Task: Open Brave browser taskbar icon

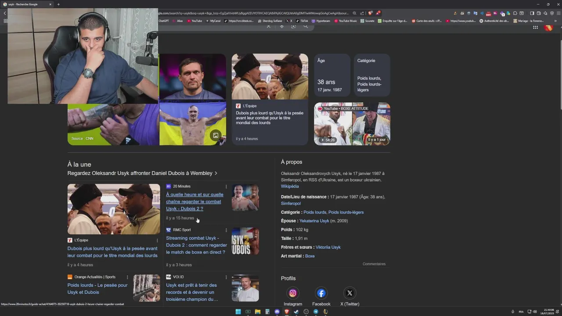Action: click(x=287, y=312)
